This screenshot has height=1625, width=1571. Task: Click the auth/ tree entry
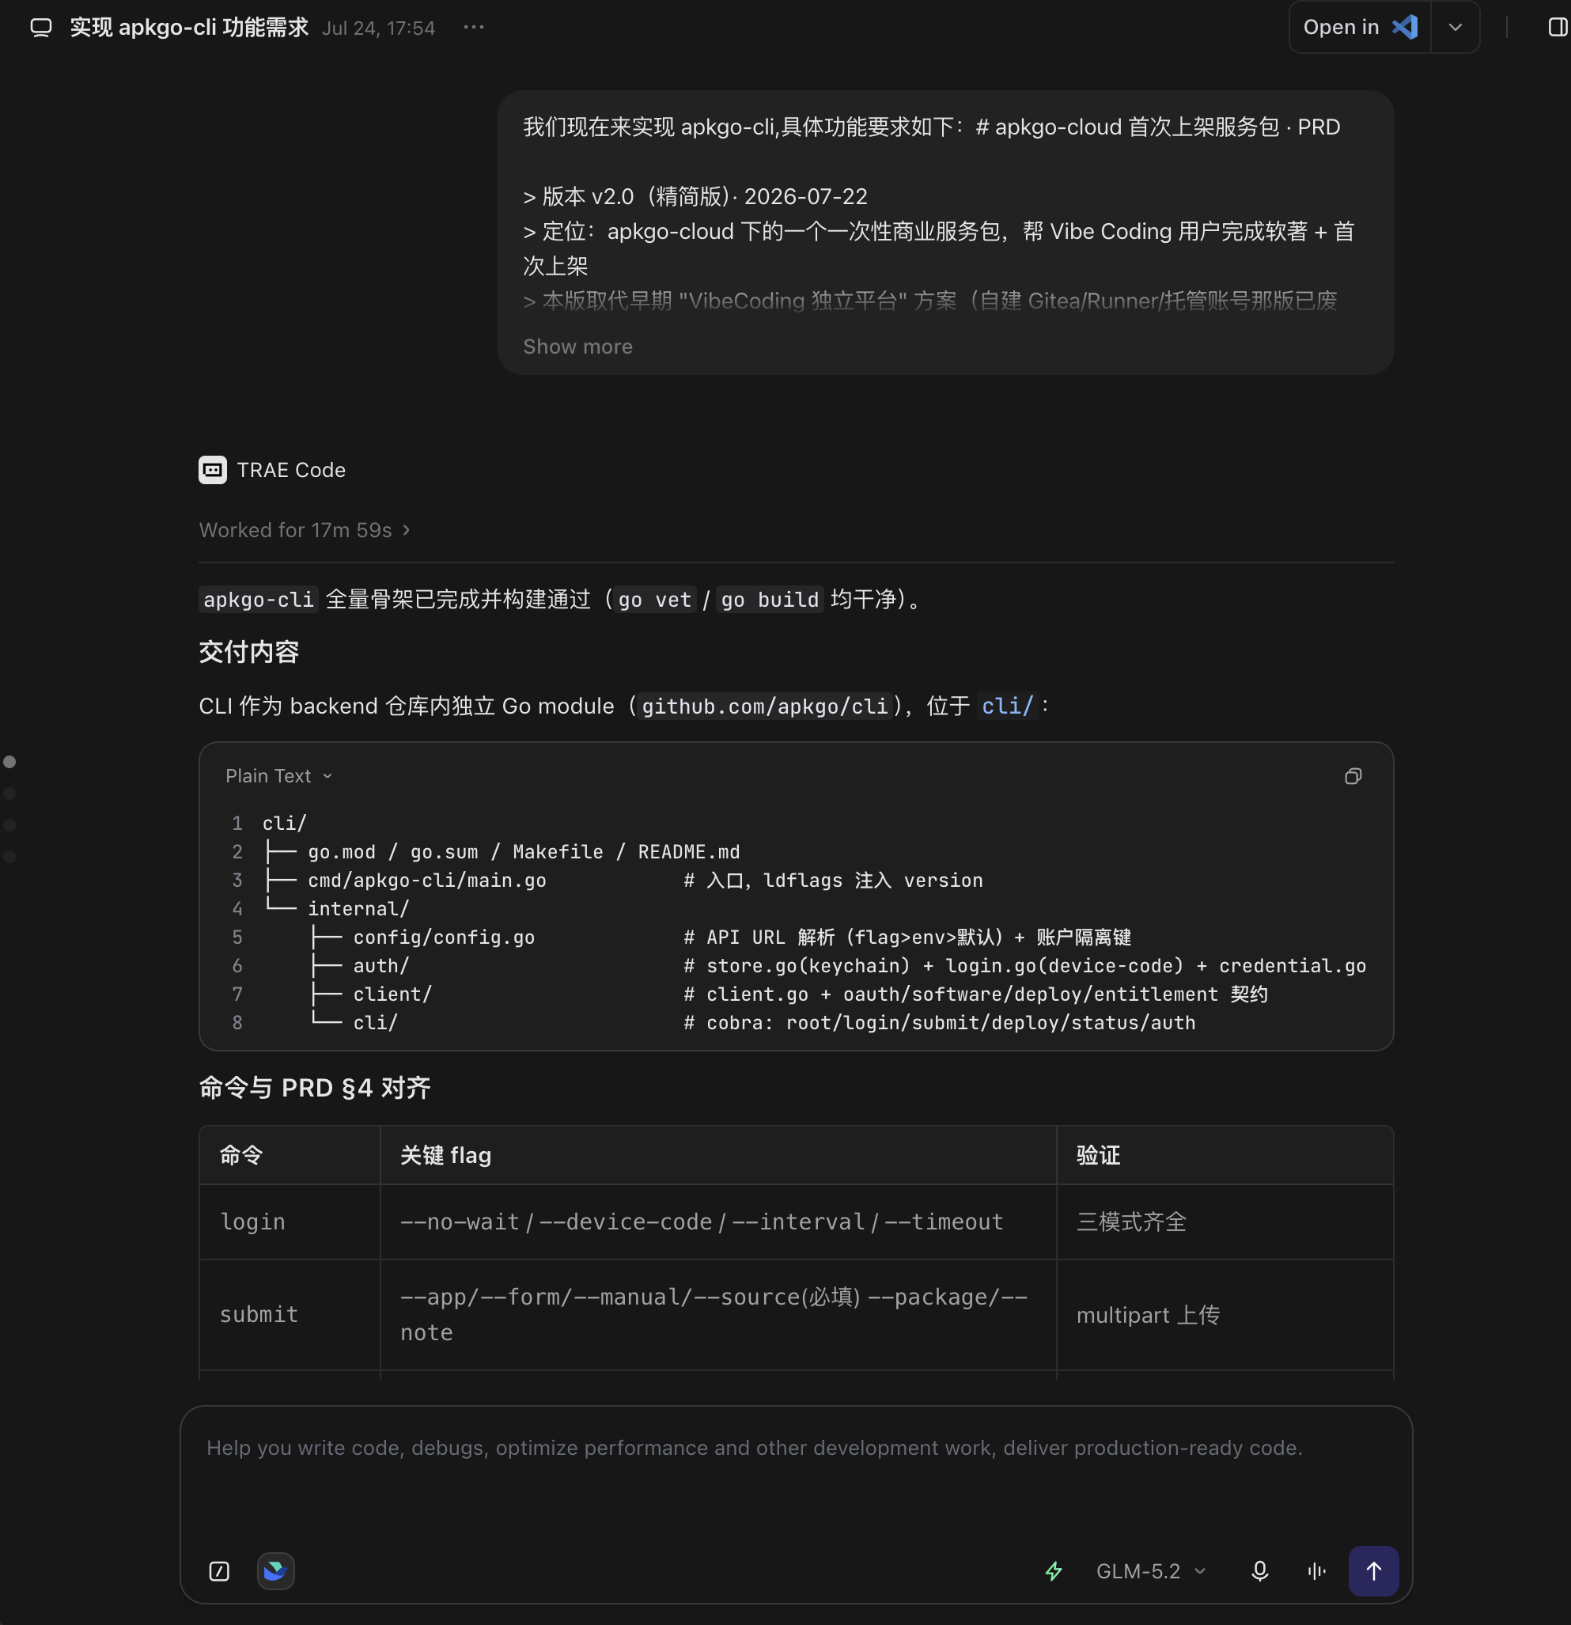click(x=381, y=965)
